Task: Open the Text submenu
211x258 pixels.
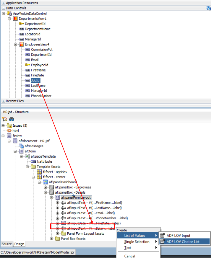Action: pos(137,248)
